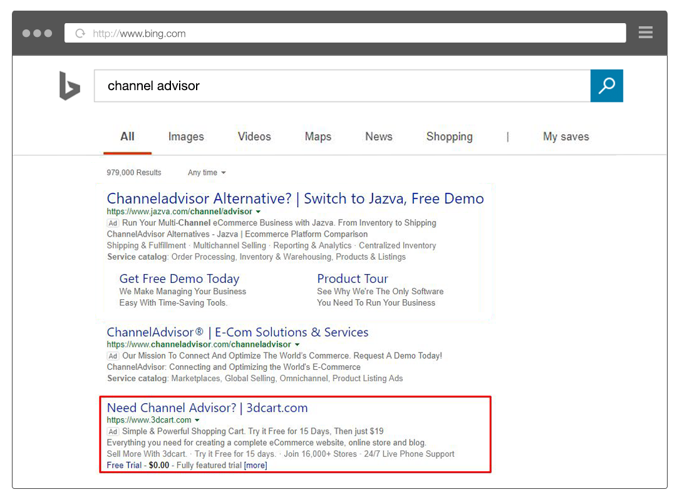682x497 pixels.
Task: Open My saves
Action: point(566,137)
